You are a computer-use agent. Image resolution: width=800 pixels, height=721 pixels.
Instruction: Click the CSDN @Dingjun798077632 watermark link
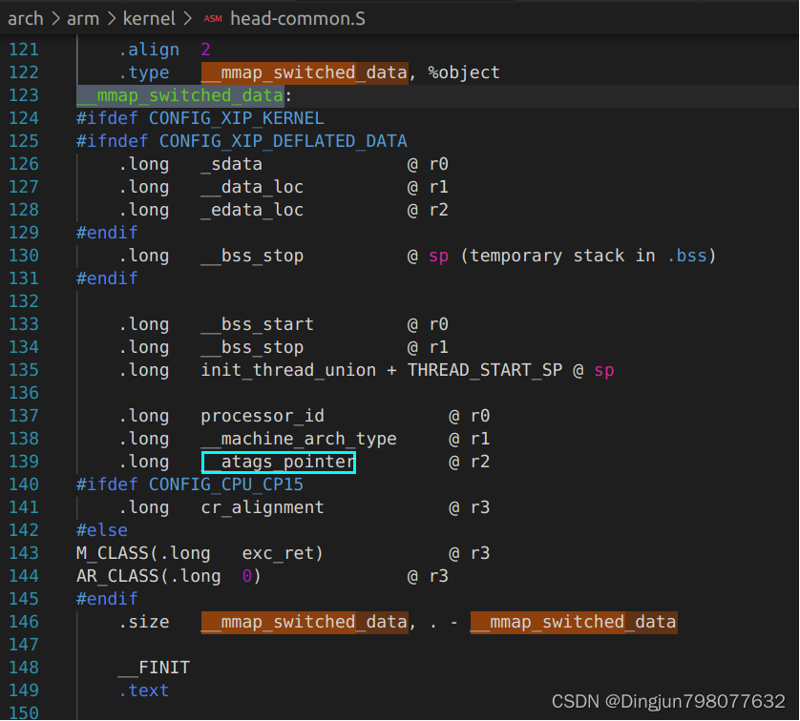coord(668,701)
